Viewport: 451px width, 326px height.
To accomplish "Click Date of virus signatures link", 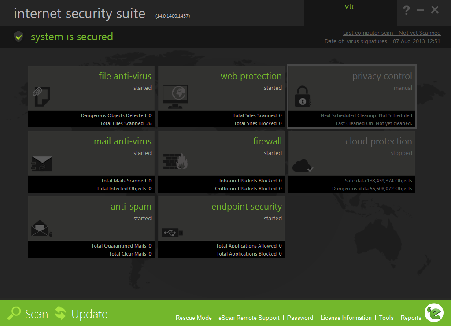I will 382,41.
